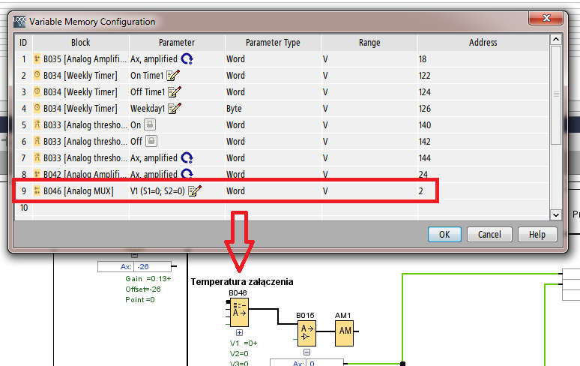Click edit pencil icon beside Off Time1
Image resolution: width=580 pixels, height=366 pixels.
[175, 91]
